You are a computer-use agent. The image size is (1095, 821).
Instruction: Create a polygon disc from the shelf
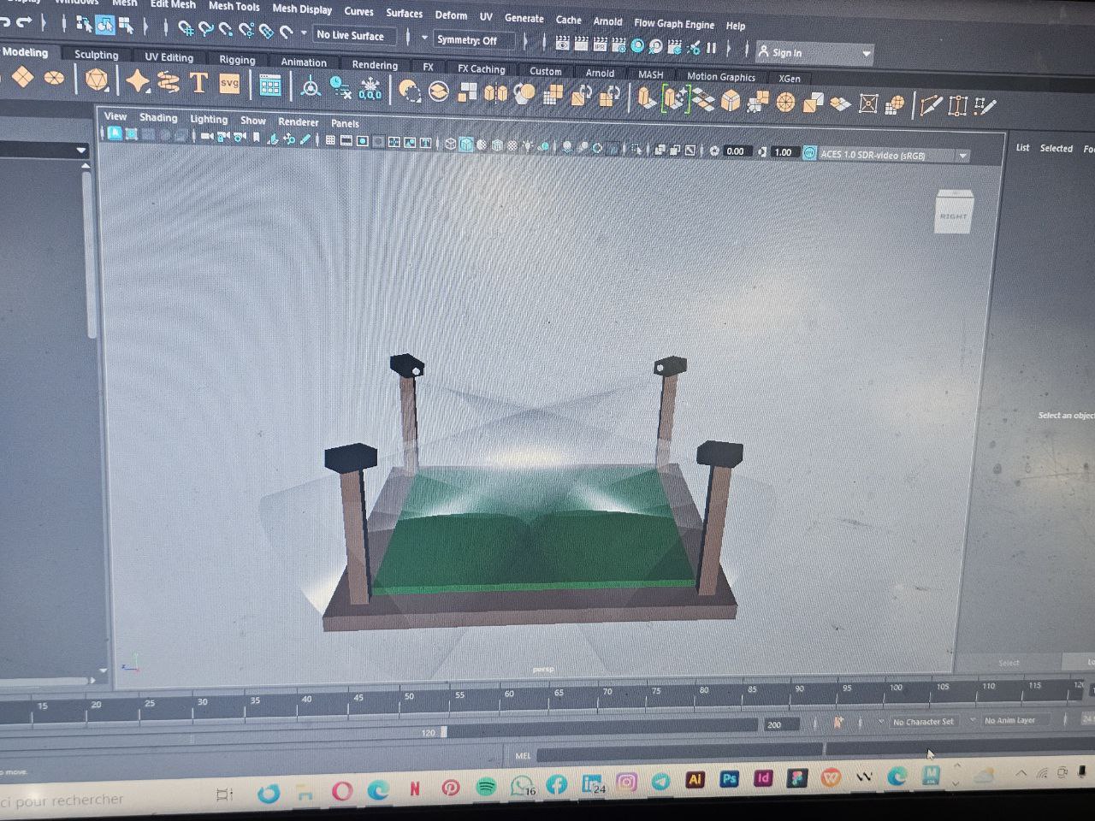pyautogui.click(x=54, y=79)
